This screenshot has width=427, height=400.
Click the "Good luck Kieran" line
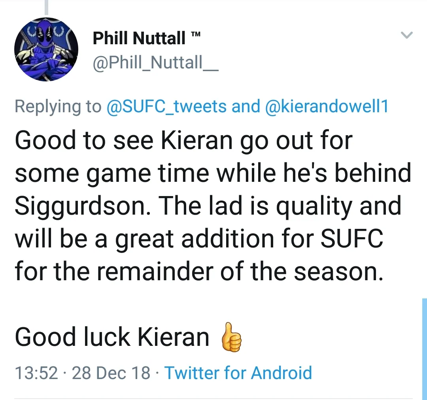[112, 338]
